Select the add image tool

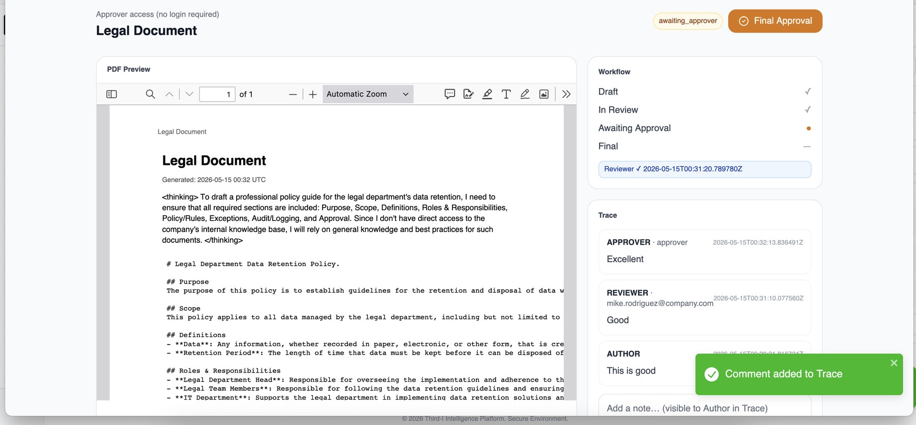[x=543, y=94]
